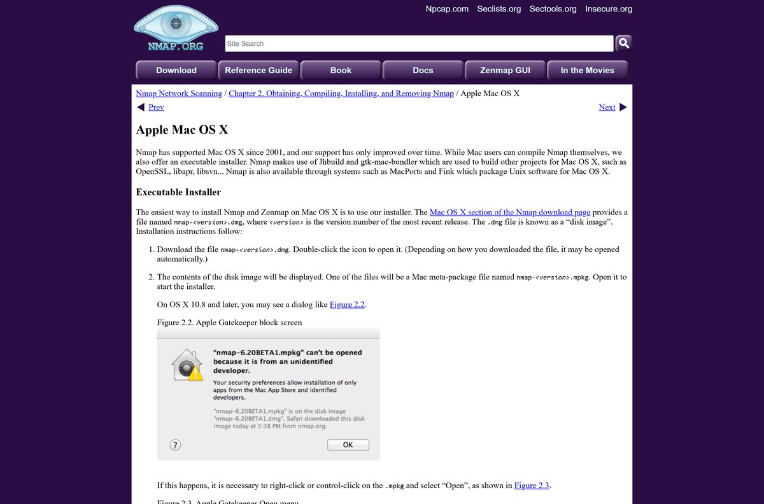
Task: Visit the Seclists.org link
Action: (x=499, y=9)
